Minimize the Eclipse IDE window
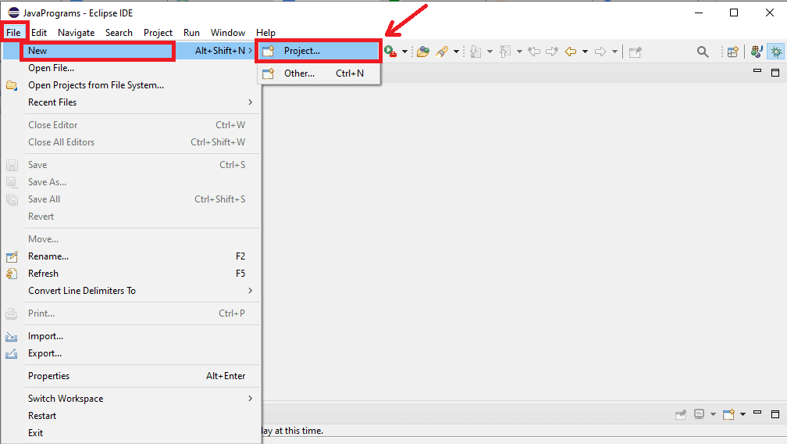The height and width of the screenshot is (444, 787). click(699, 13)
